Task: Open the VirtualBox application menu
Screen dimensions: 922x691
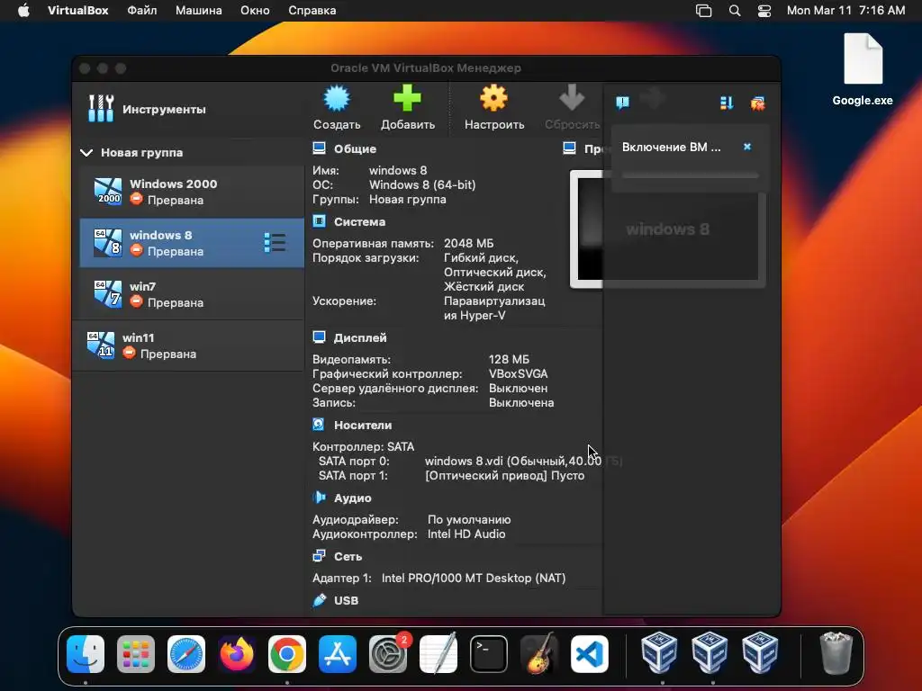Action: [77, 11]
